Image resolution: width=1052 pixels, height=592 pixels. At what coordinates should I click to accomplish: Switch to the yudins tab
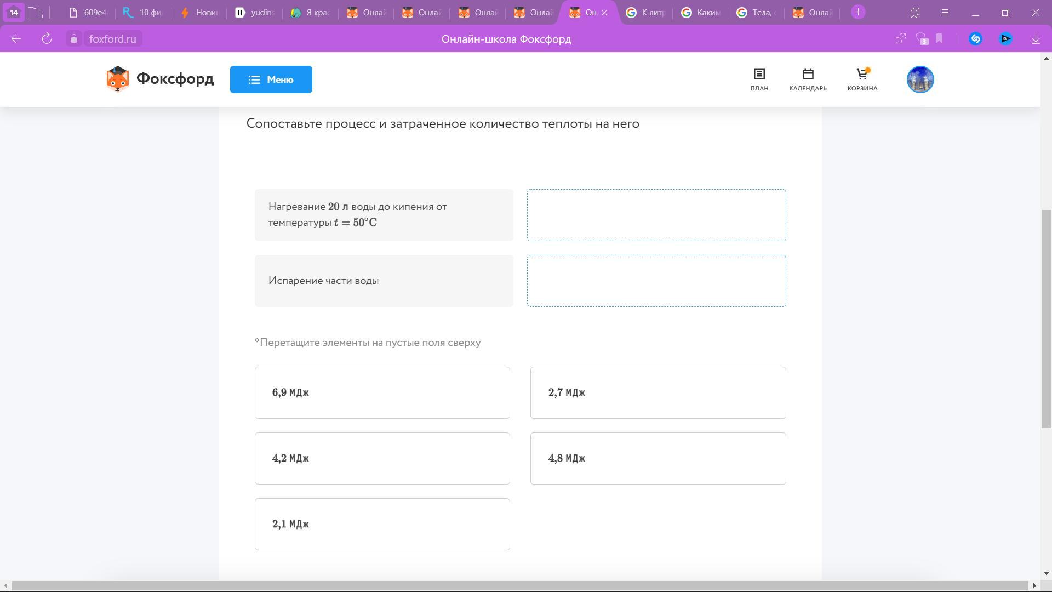(x=255, y=13)
